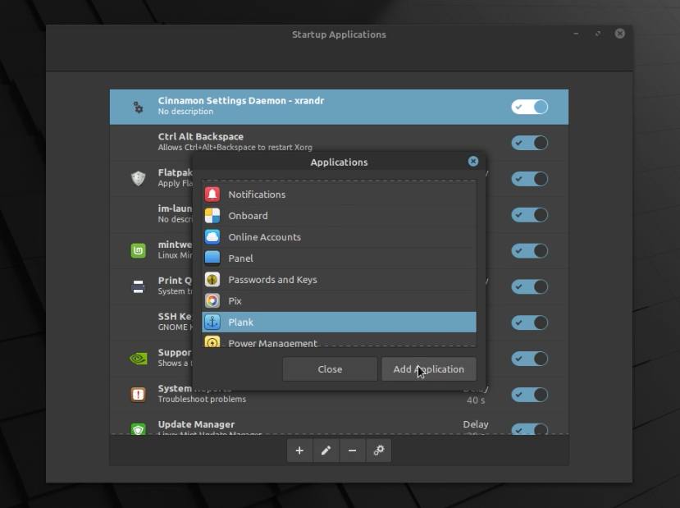Add a startup entry with plus button
The width and height of the screenshot is (680, 508).
point(299,451)
